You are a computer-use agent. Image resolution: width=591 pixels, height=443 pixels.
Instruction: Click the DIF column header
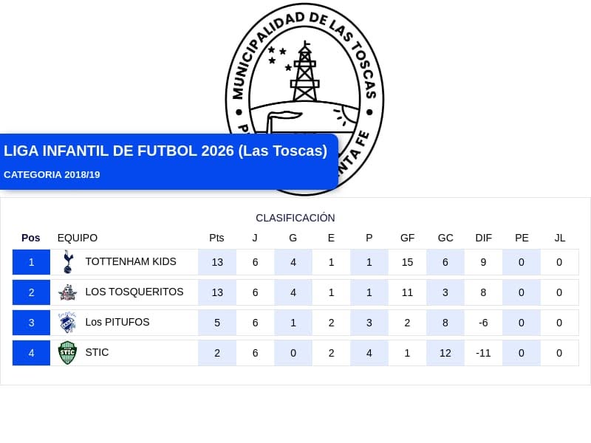coord(484,238)
